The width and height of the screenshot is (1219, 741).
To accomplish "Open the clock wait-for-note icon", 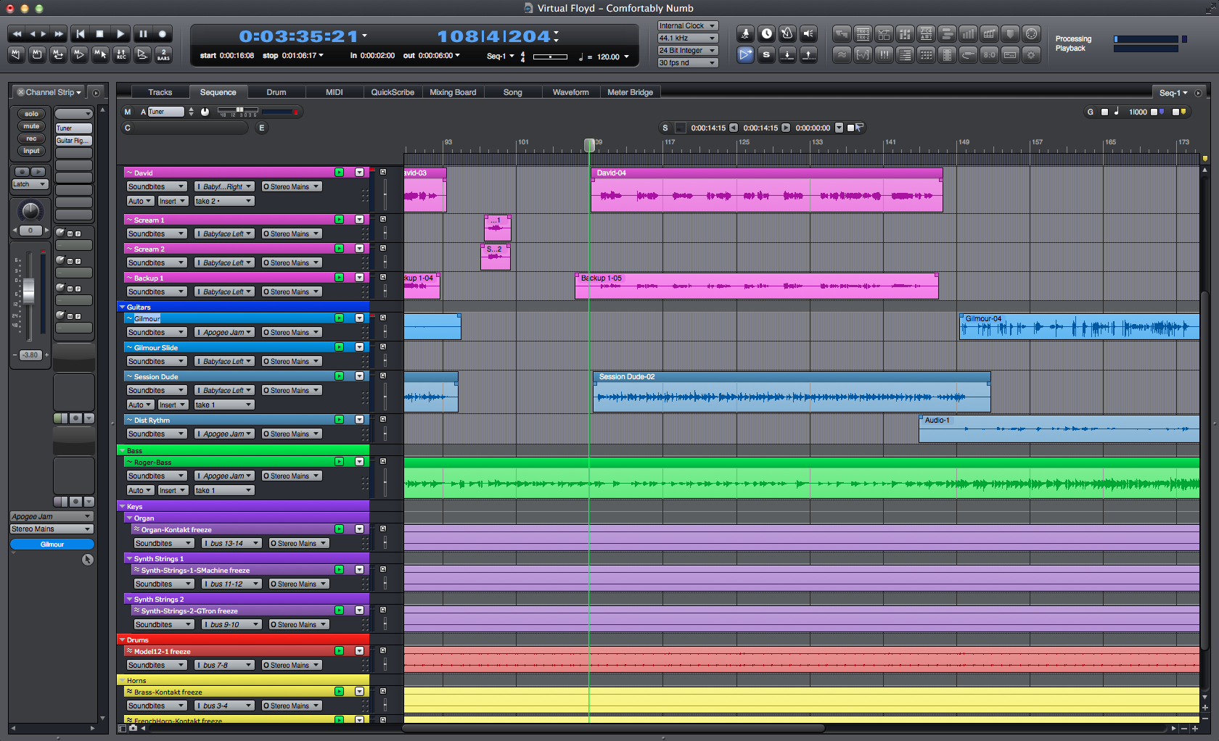I will click(x=766, y=33).
